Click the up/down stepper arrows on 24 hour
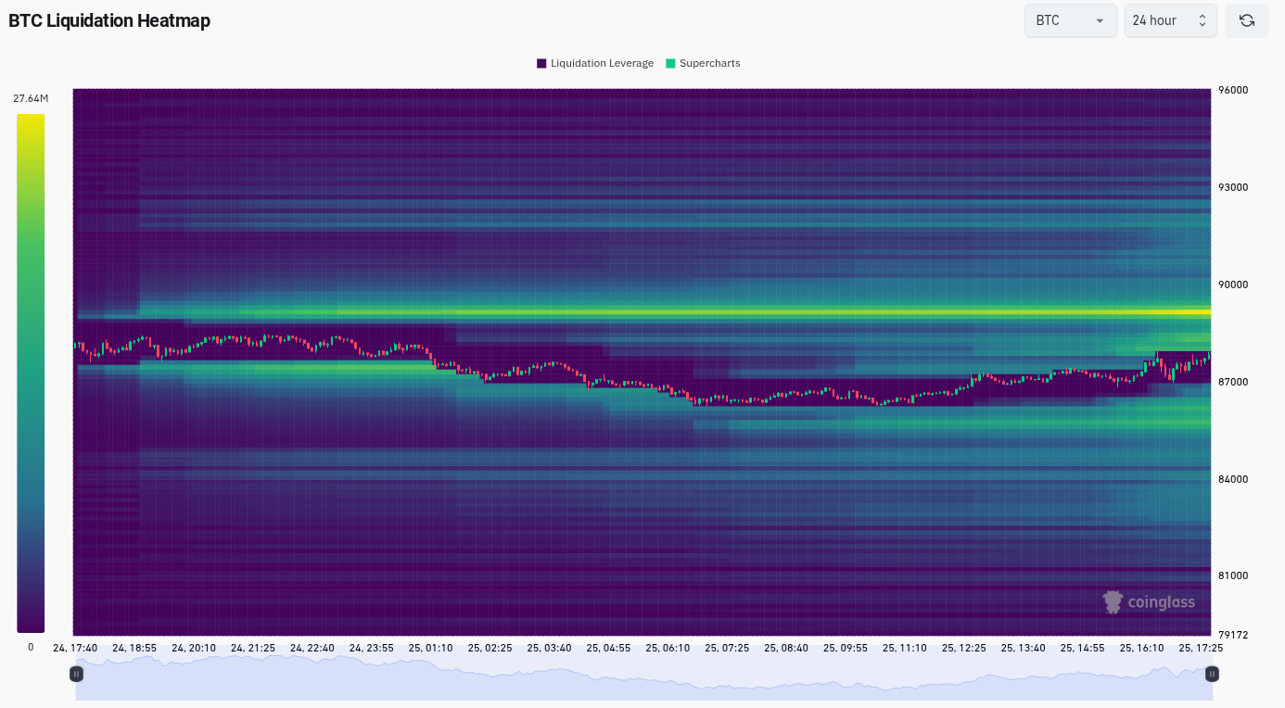This screenshot has width=1285, height=708. [1202, 20]
